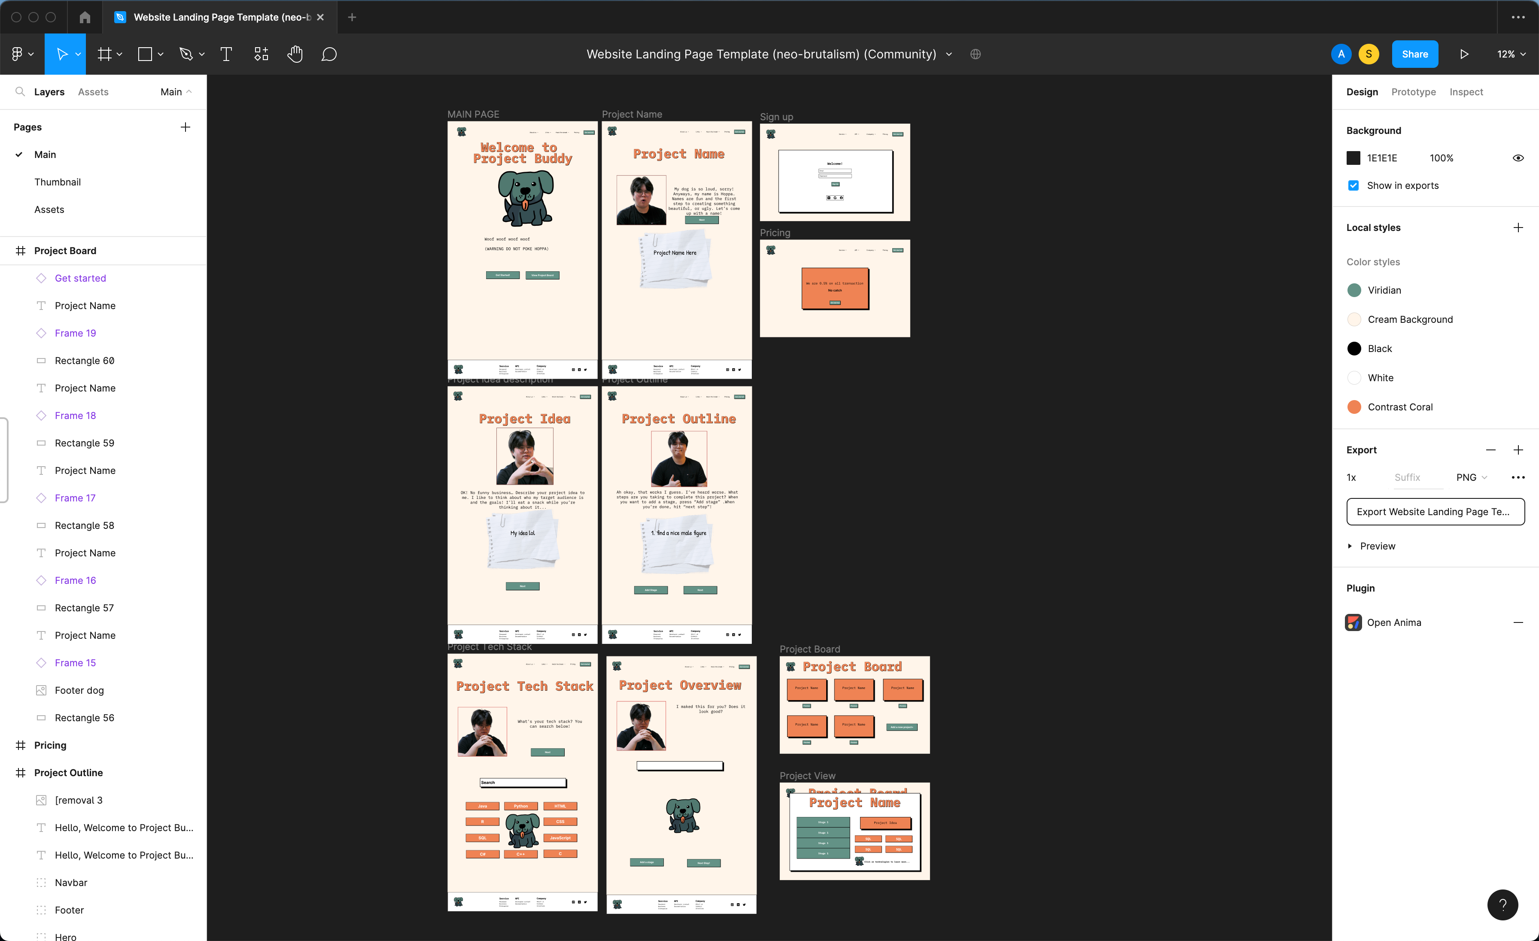Toggle background visibility eye icon
This screenshot has height=941, width=1539.
1518,158
